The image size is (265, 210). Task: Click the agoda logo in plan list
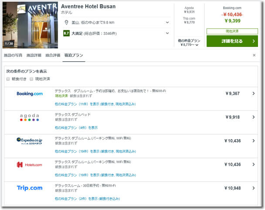point(30,117)
